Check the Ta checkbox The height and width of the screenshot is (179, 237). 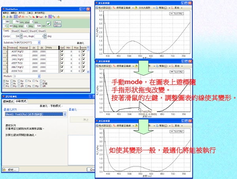[26, 81]
